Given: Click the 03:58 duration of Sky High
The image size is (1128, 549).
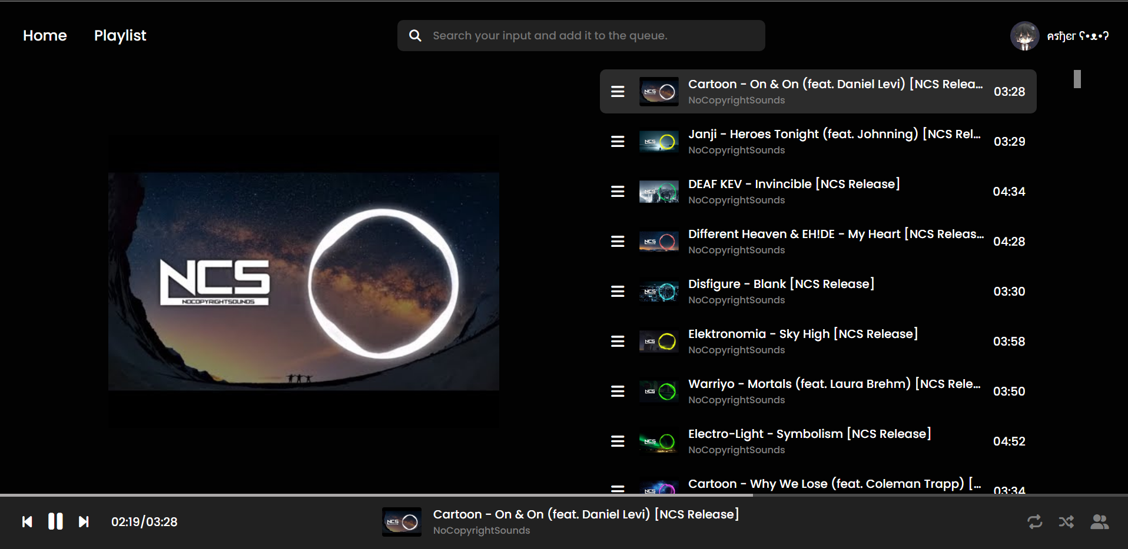Looking at the screenshot, I should point(1009,342).
